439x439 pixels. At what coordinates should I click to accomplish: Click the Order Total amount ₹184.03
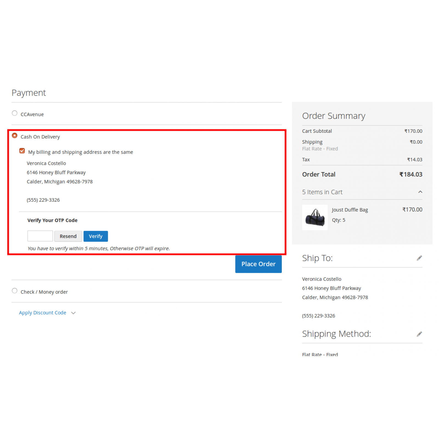click(411, 175)
